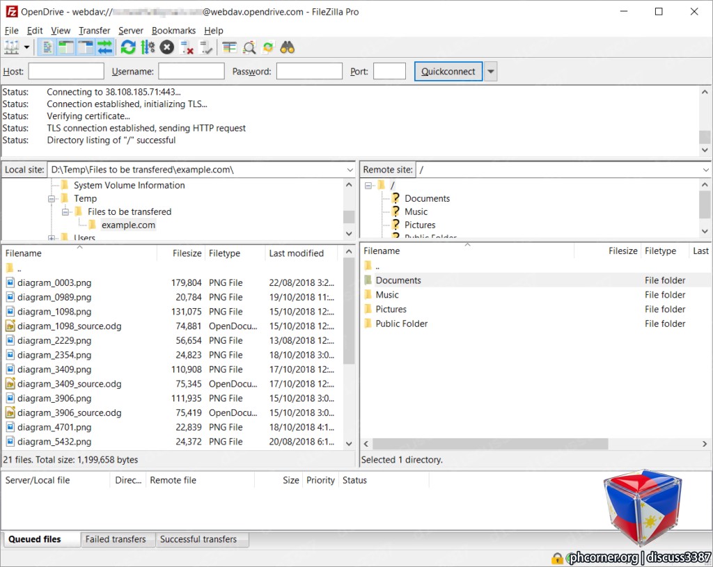This screenshot has width=713, height=567.
Task: Toggle local directory tree display
Action: (66, 47)
